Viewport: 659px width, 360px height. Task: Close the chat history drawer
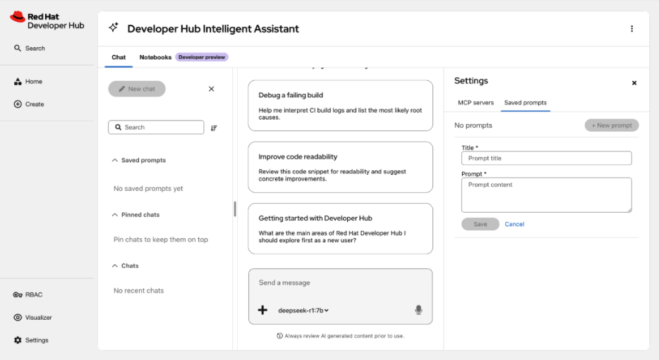[x=212, y=89]
